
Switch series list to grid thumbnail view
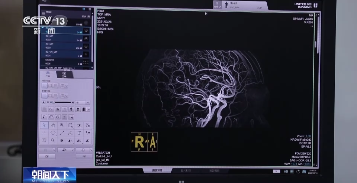tap(89, 9)
